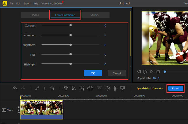Click the screen recording presenter icon

[123, 88]
